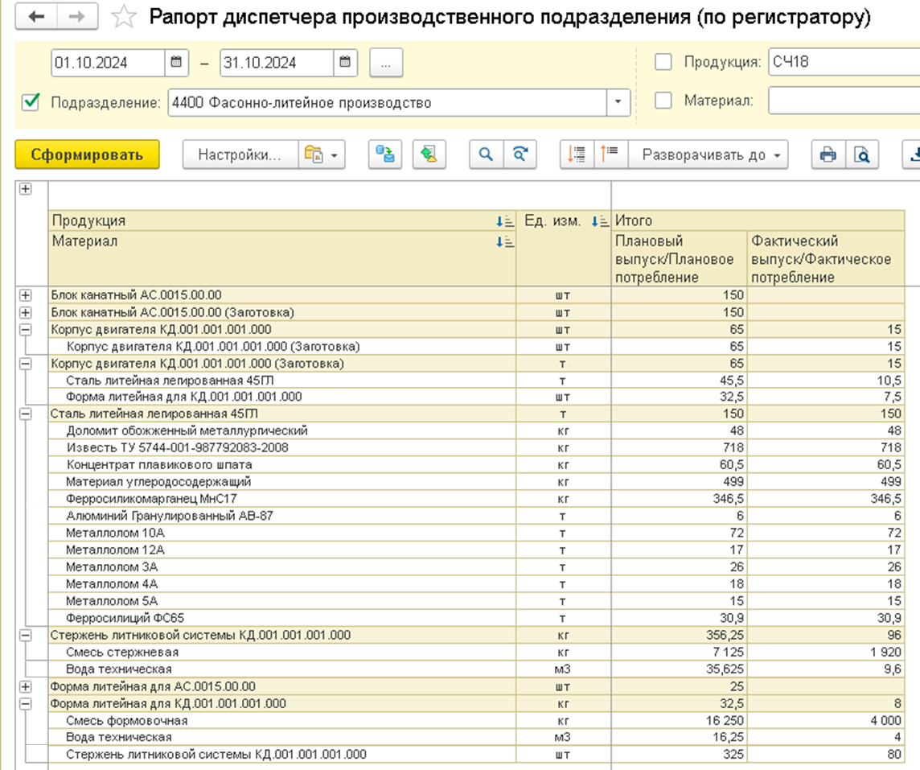Click the period selection ellipsis button
920x770 pixels.
pyautogui.click(x=386, y=63)
